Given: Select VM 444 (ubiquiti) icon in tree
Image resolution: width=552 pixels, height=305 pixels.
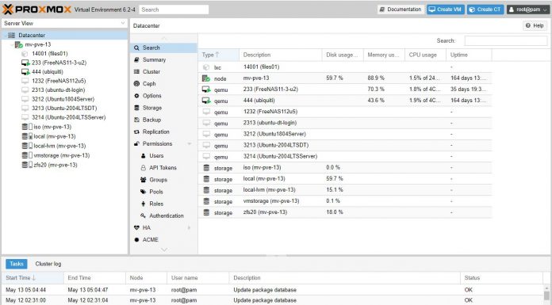Looking at the screenshot, I should (x=25, y=72).
